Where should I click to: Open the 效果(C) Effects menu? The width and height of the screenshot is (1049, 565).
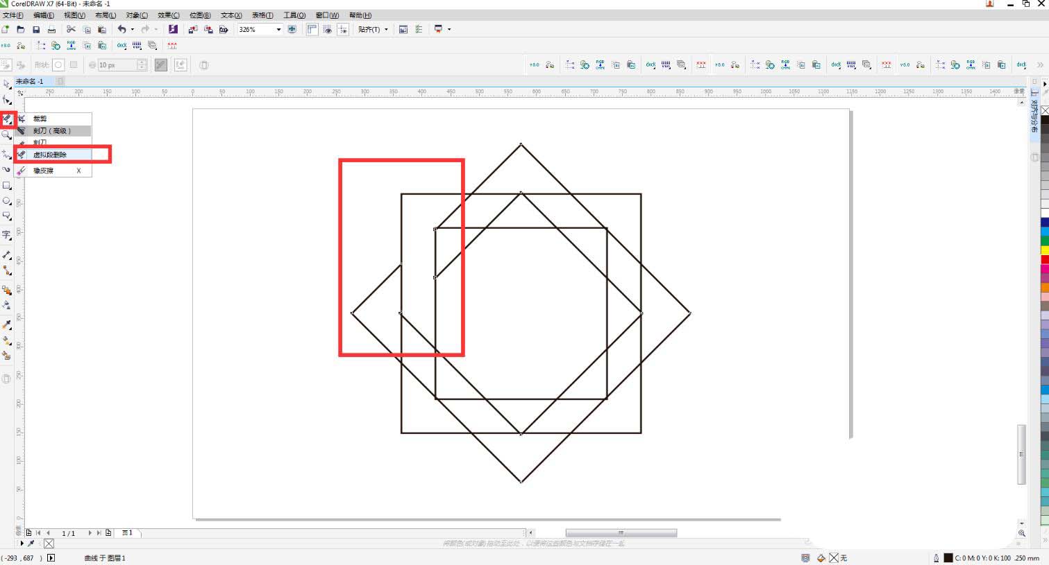click(168, 15)
